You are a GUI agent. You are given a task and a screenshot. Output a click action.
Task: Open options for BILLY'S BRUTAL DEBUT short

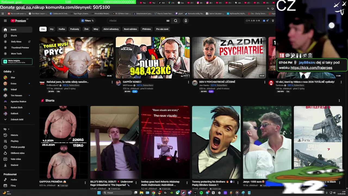pos(136,183)
